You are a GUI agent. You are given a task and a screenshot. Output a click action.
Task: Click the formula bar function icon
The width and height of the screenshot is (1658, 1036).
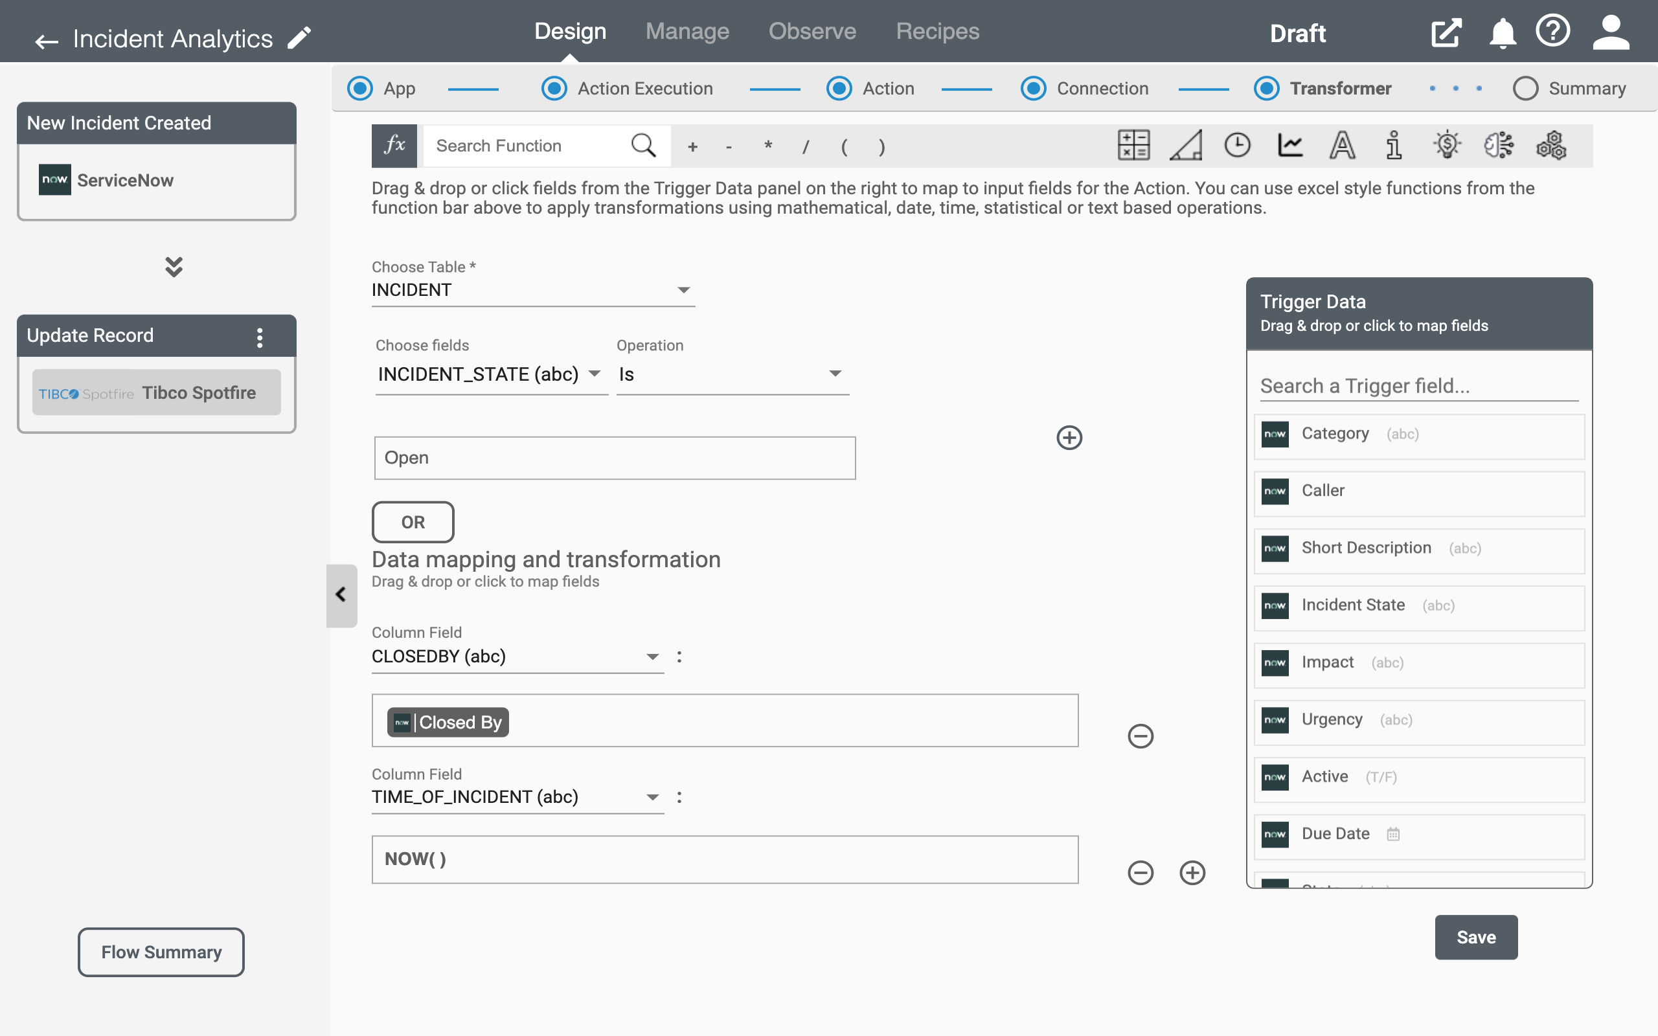coord(394,146)
